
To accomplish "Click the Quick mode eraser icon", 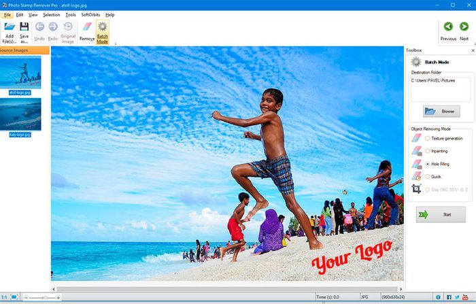I will [x=416, y=176].
